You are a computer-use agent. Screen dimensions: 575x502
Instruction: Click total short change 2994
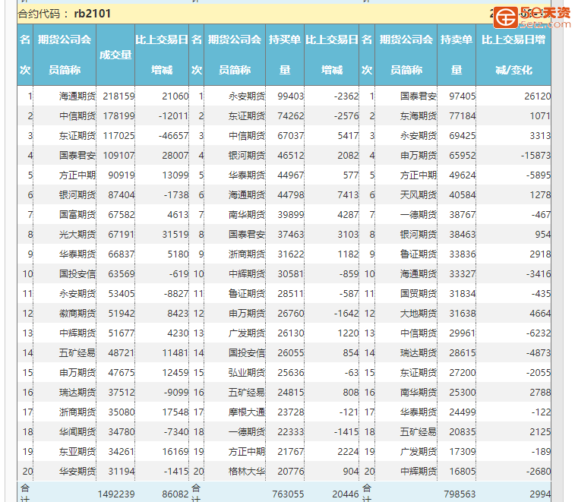(x=540, y=494)
